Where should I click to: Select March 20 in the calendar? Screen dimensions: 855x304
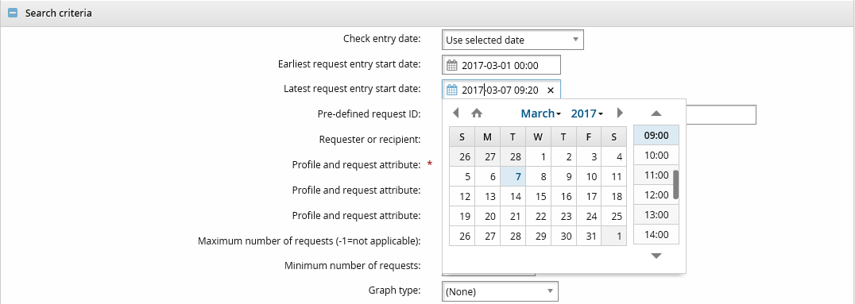pos(487,216)
